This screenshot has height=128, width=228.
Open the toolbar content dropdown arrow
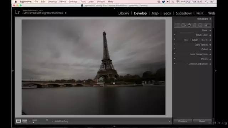170,121
